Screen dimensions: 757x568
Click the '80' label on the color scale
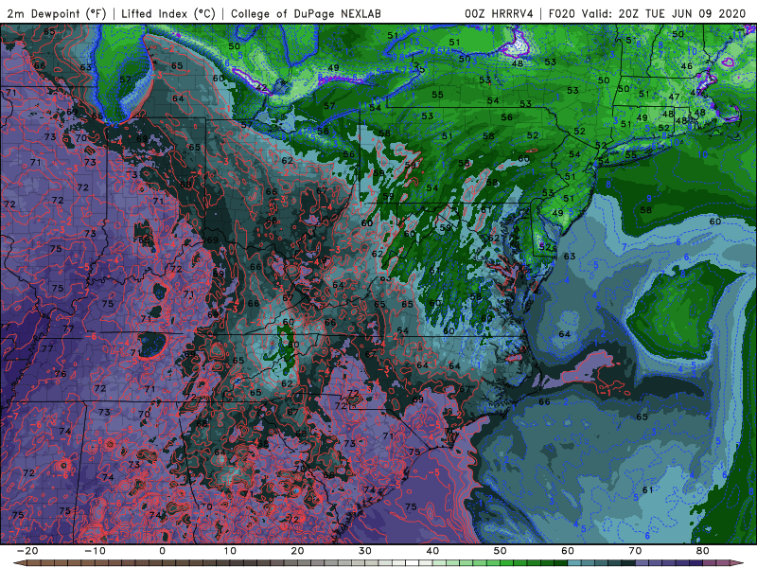click(x=703, y=551)
